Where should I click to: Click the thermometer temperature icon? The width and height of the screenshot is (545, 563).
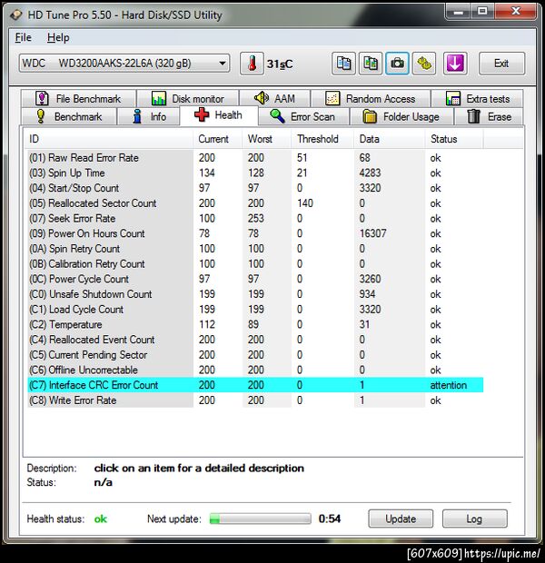click(252, 64)
